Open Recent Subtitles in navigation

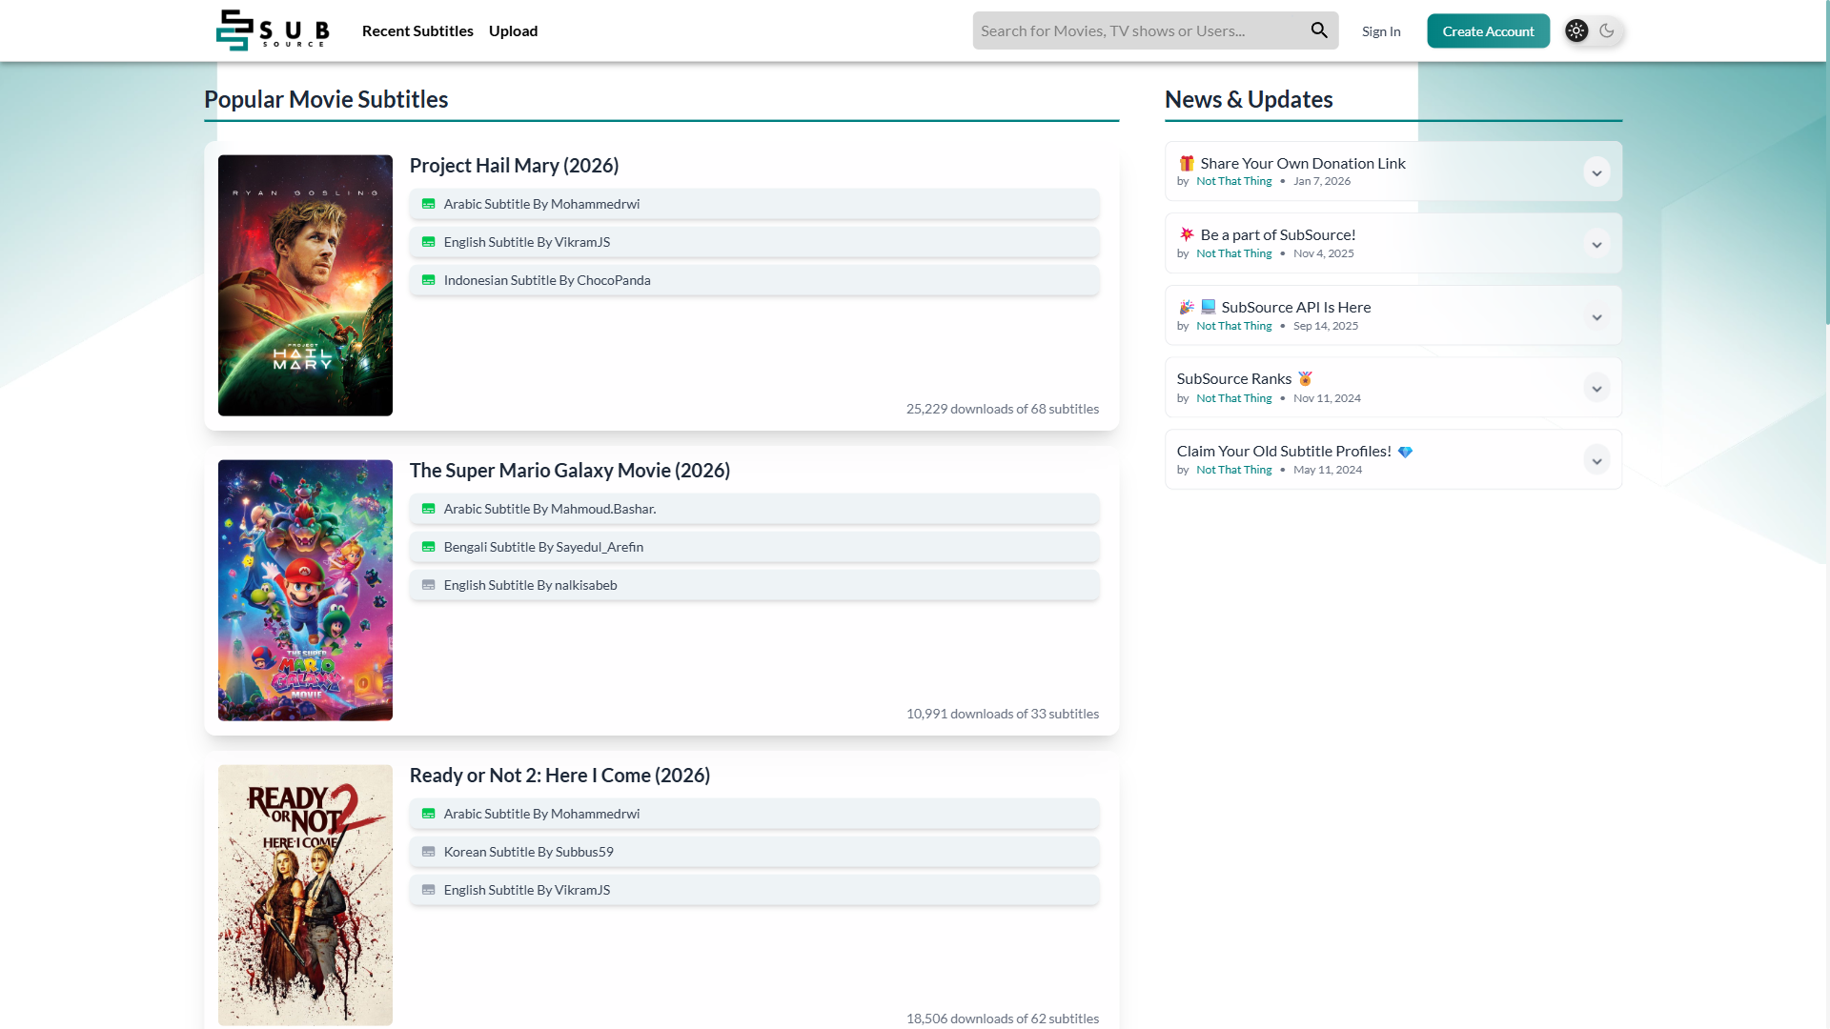pyautogui.click(x=417, y=30)
